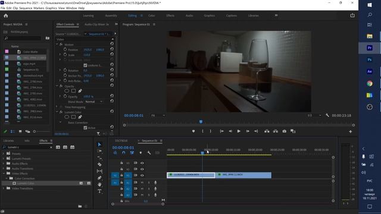Screen dimensions: 381x214
Task: Click the Comparison View button
Action: 293,131
